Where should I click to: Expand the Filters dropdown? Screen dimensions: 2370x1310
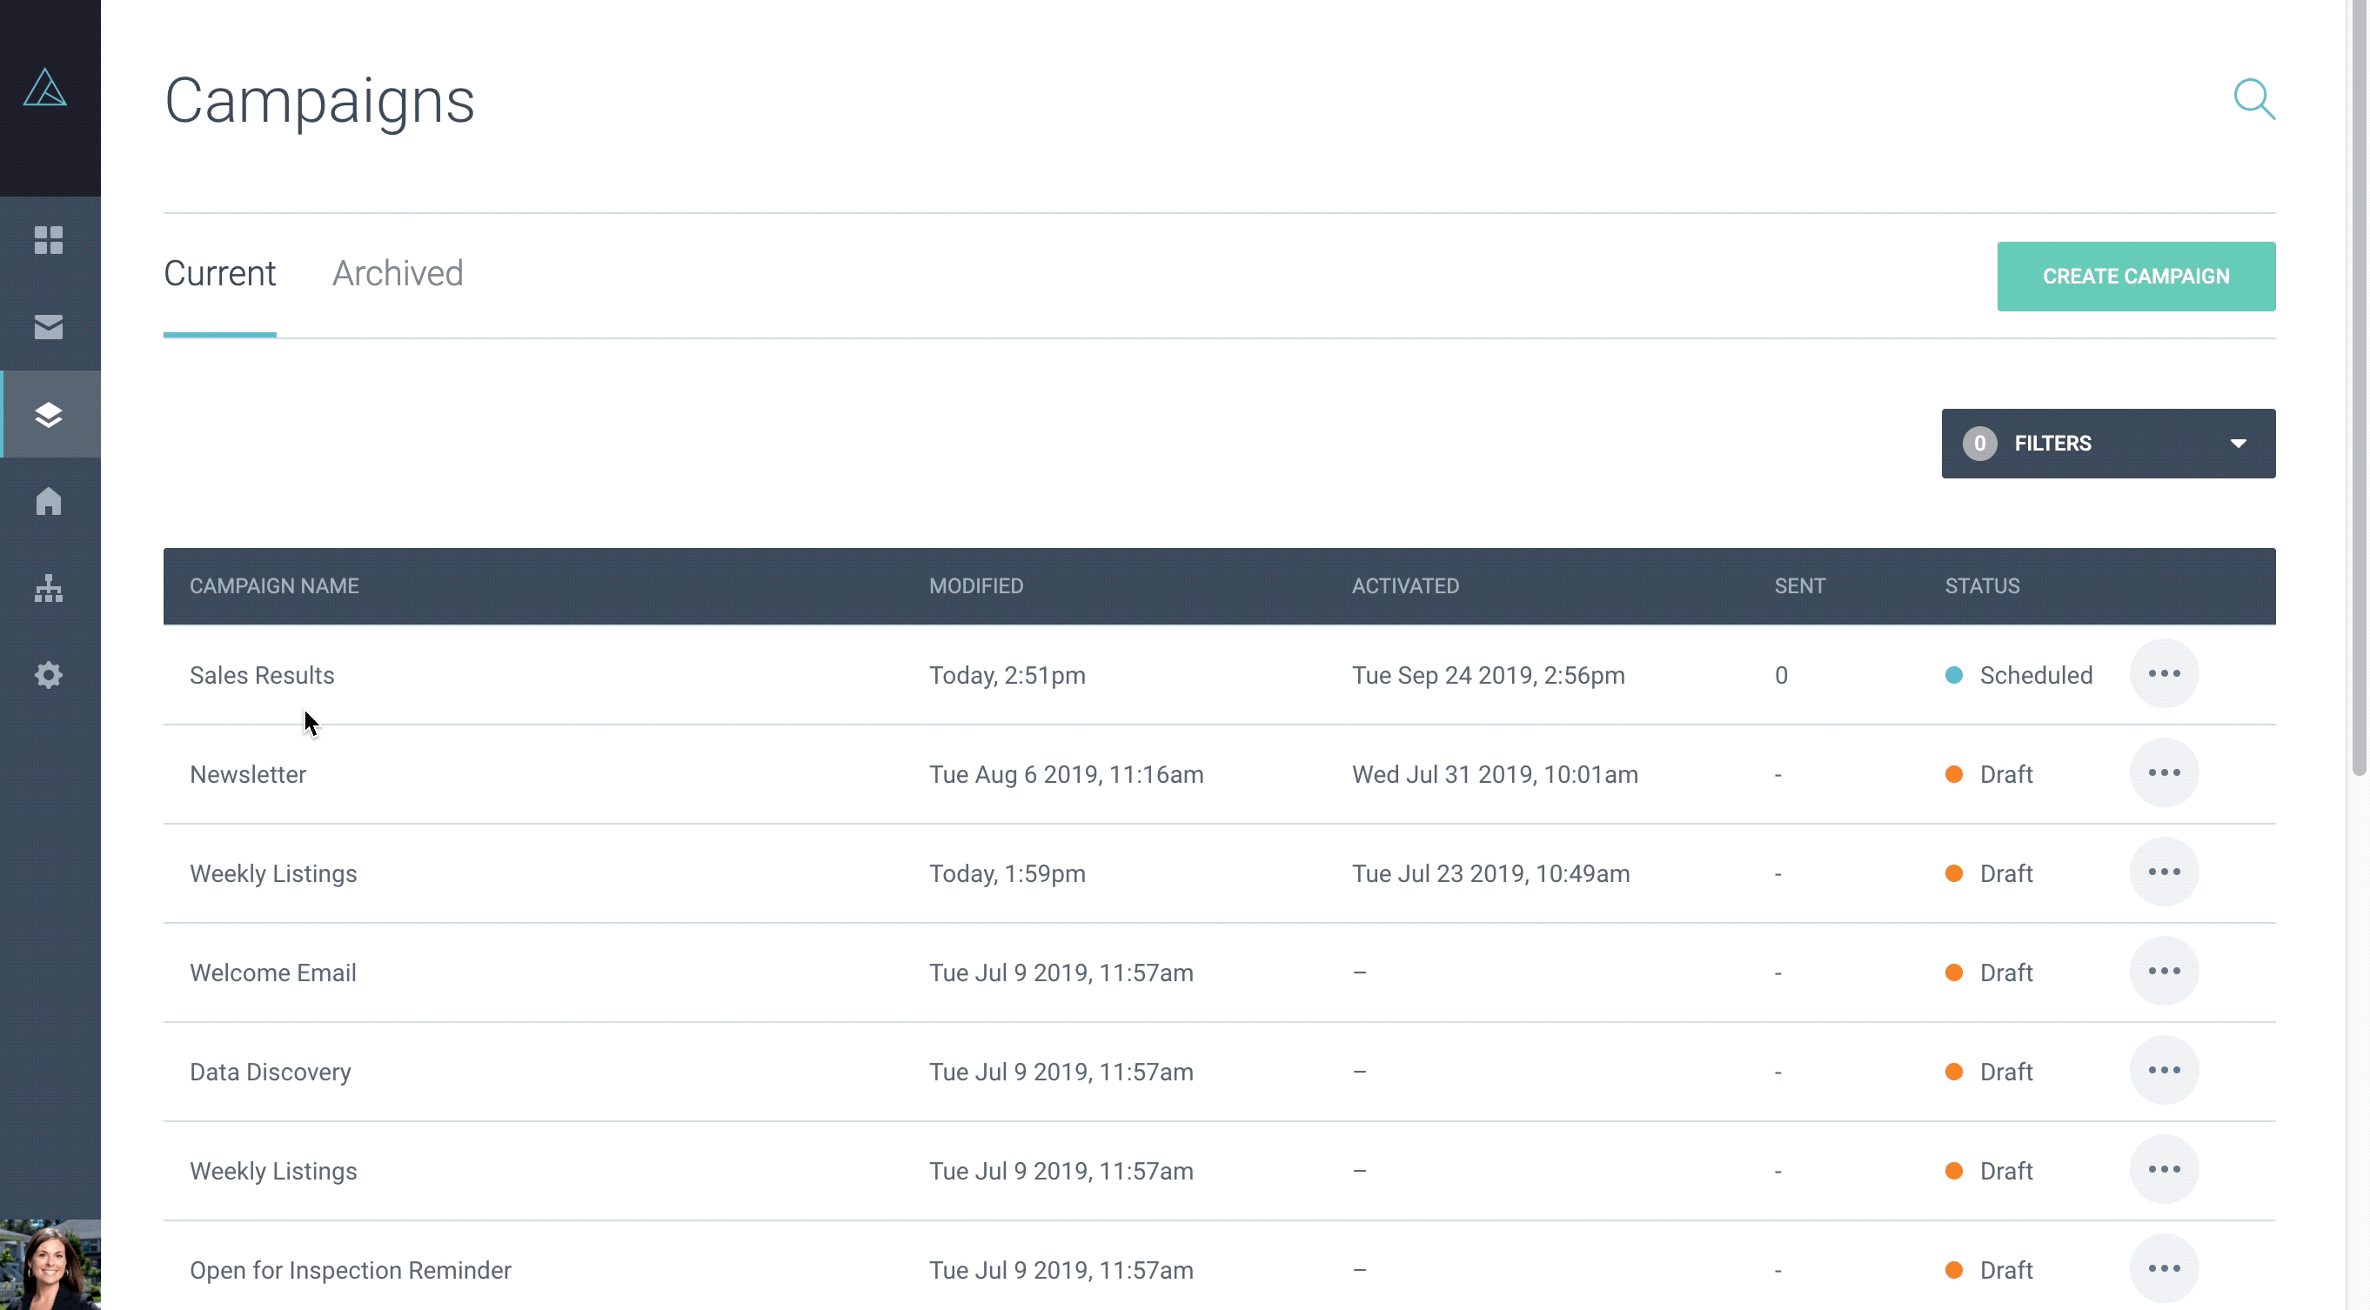point(2108,444)
